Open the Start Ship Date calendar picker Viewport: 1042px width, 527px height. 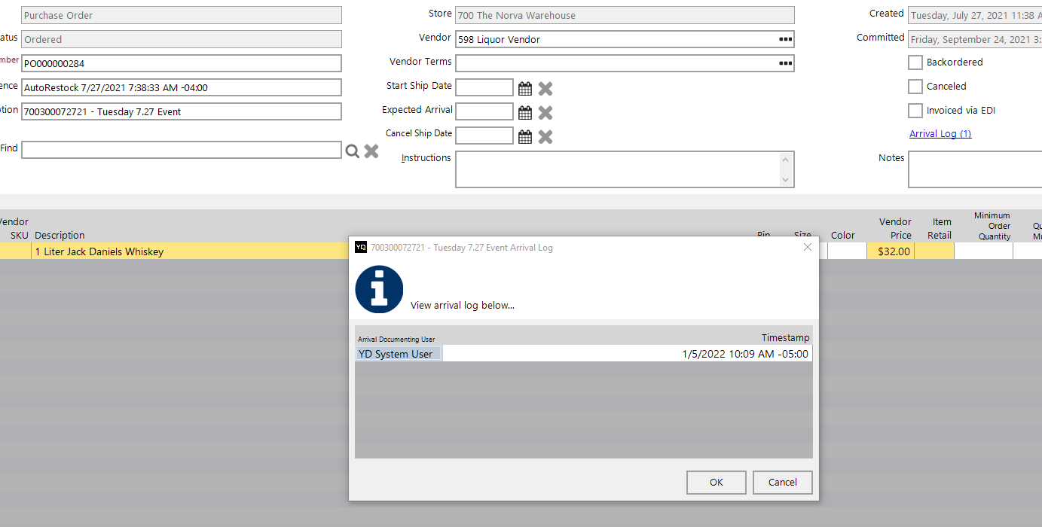click(x=525, y=88)
